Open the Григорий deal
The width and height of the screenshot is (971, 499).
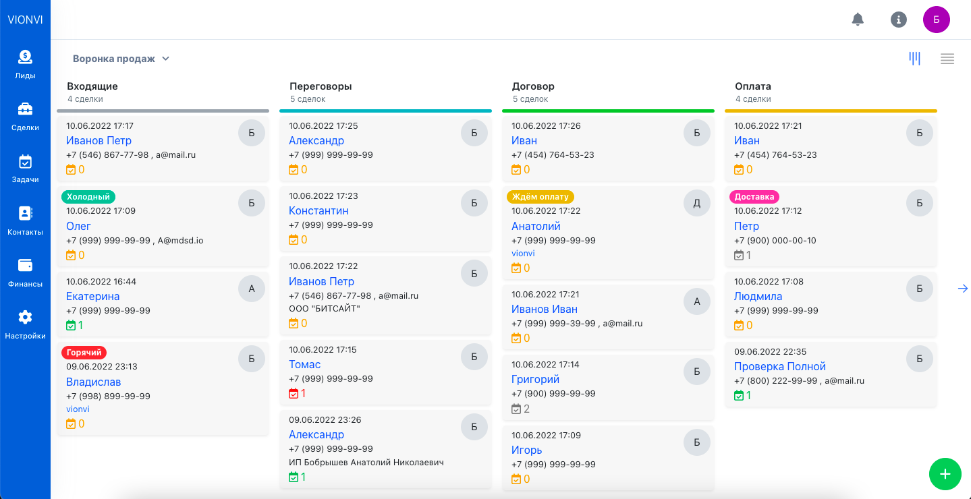click(x=535, y=379)
